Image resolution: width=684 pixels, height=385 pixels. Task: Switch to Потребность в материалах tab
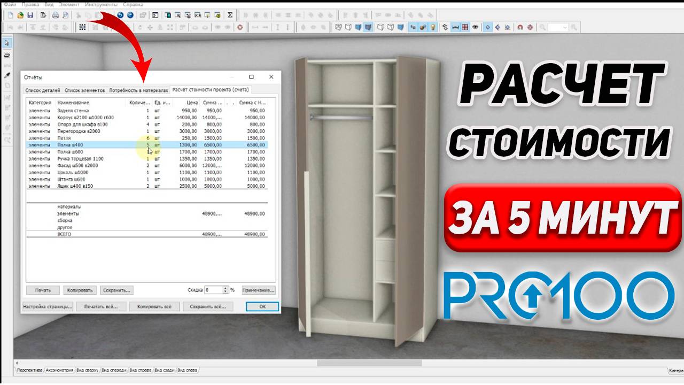pyautogui.click(x=138, y=90)
